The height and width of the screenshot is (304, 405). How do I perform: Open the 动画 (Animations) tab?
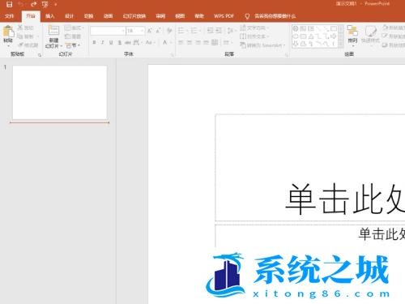point(108,16)
